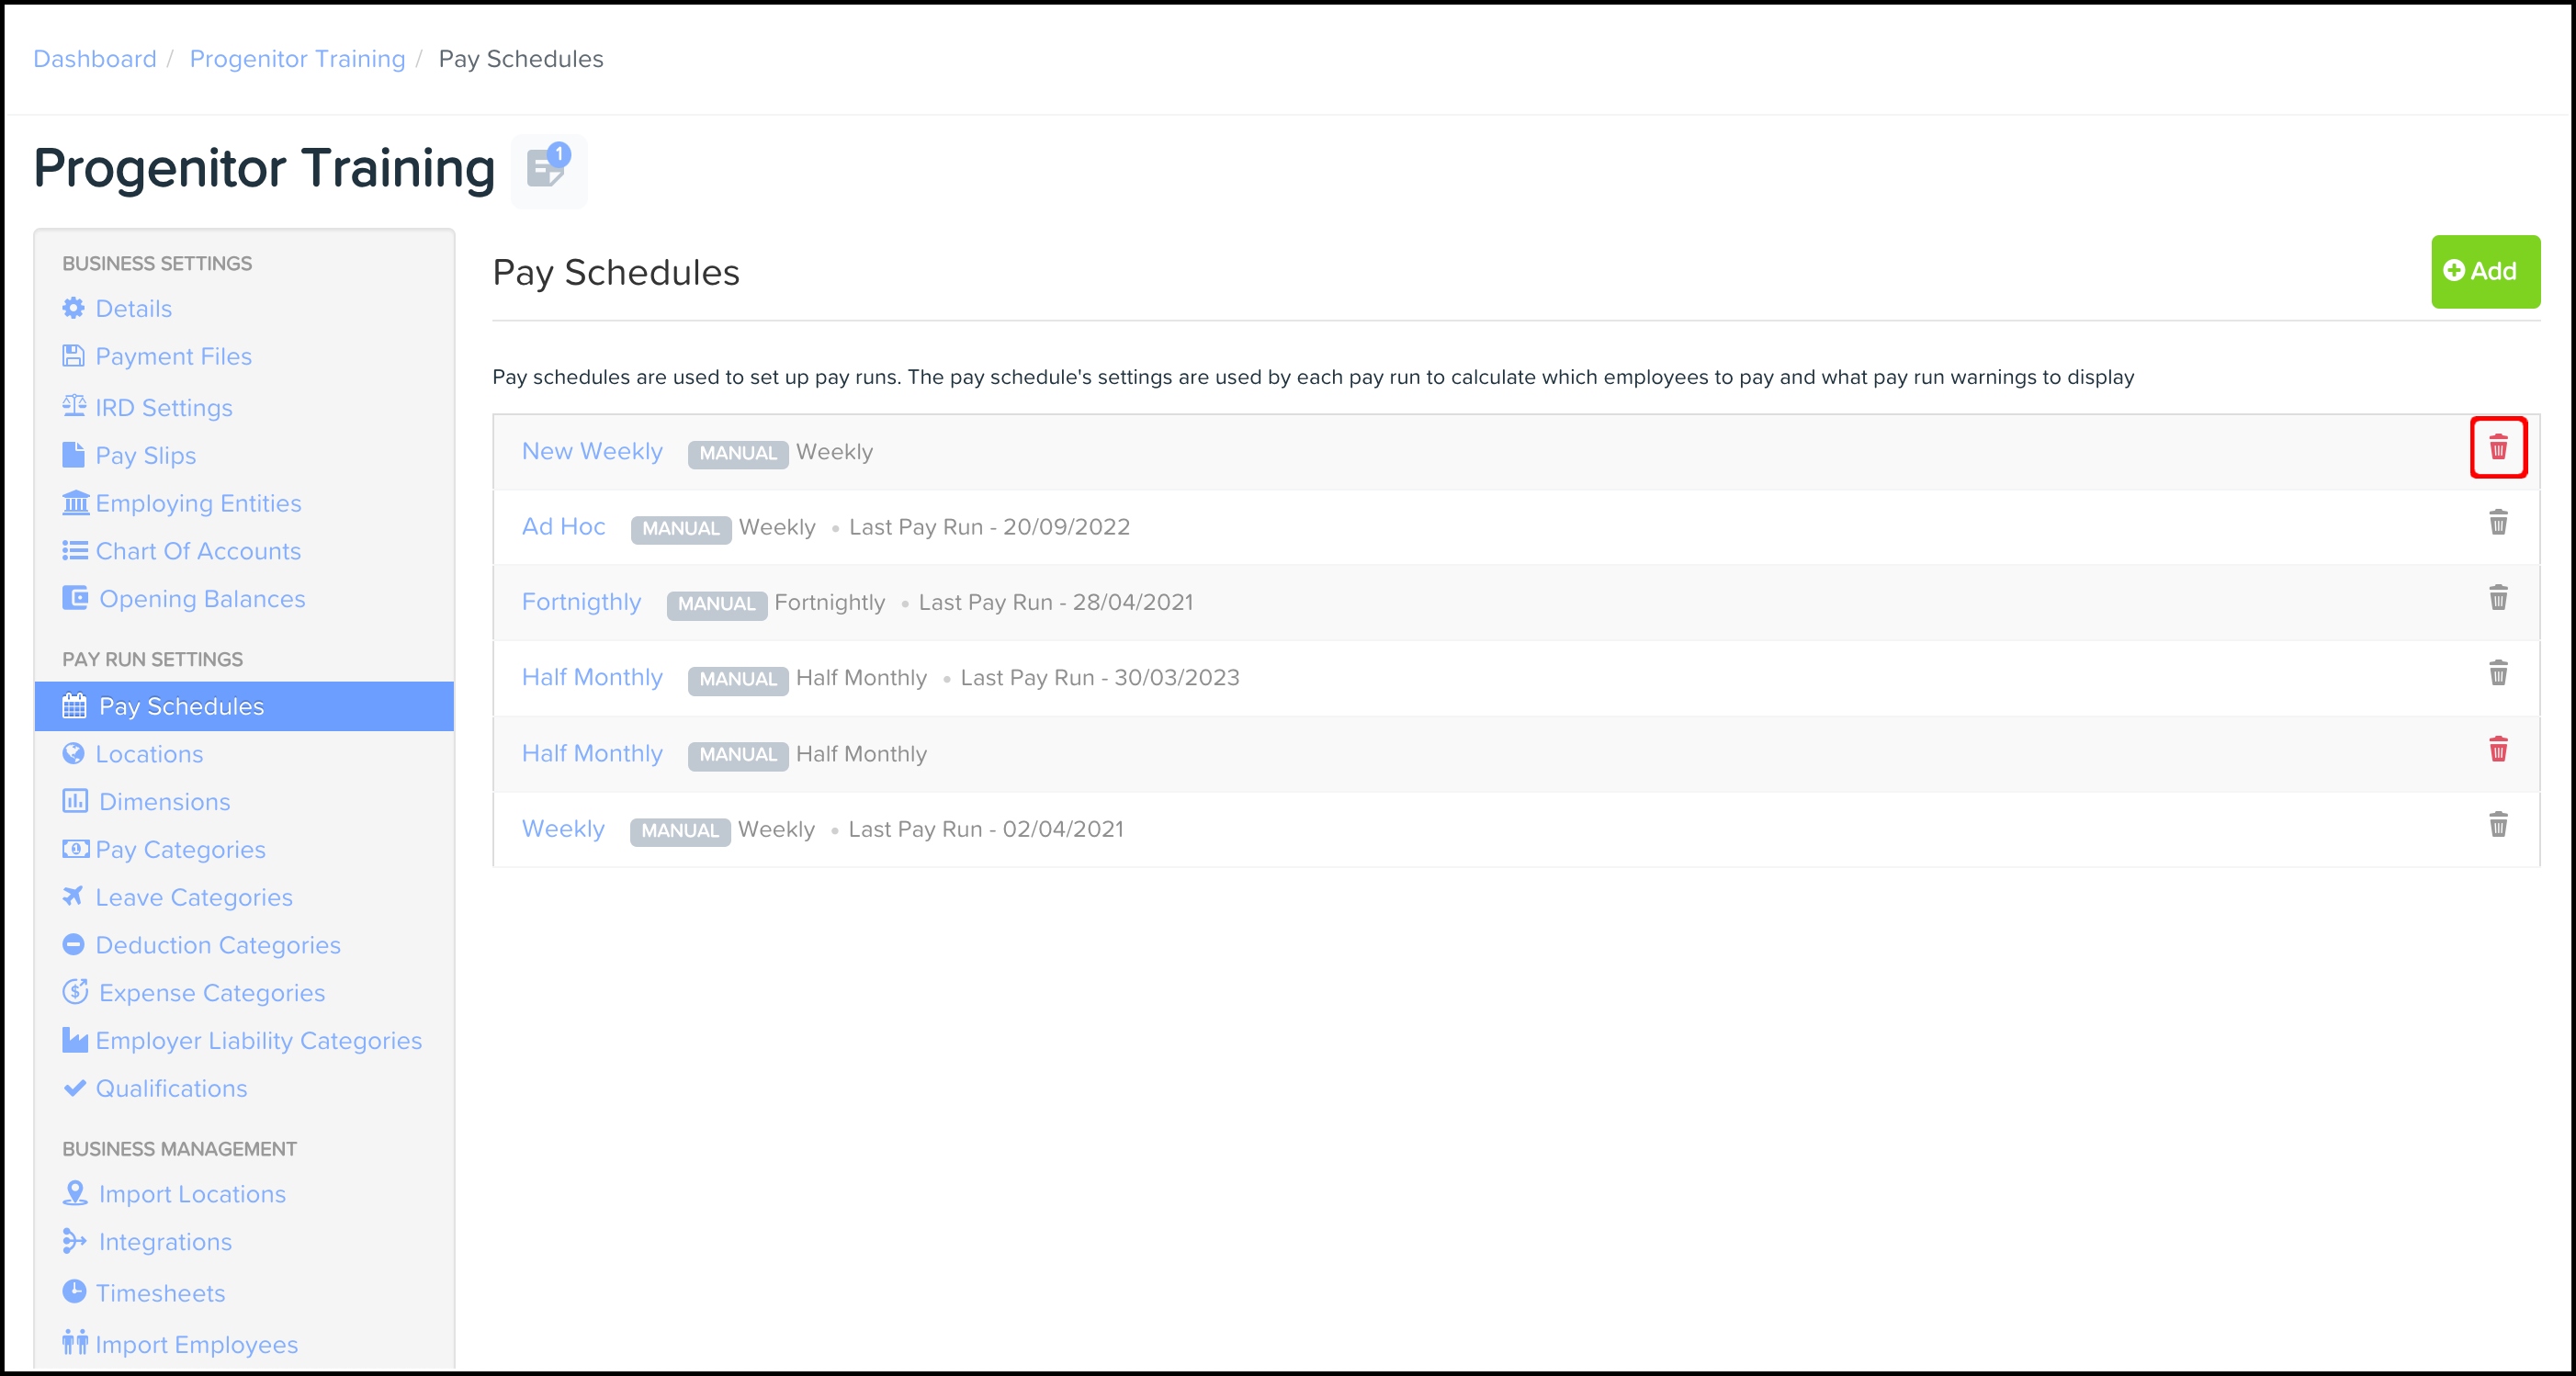Add a new pay schedule
This screenshot has height=1376, width=2576.
pos(2484,271)
